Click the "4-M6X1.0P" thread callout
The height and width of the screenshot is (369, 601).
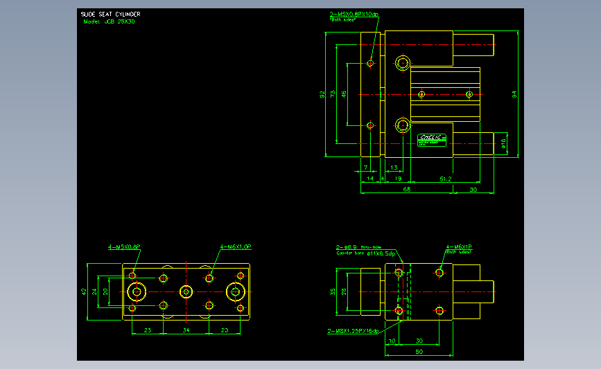[x=236, y=247]
